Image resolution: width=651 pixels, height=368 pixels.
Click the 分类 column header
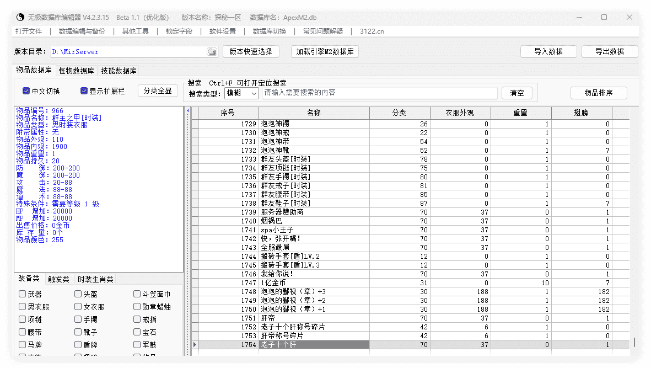pos(400,113)
